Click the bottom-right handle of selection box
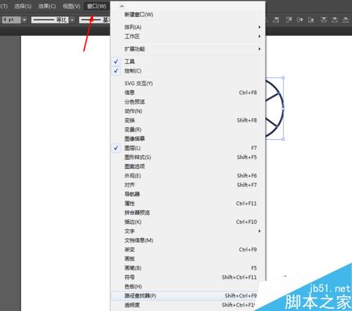The image size is (352, 311). point(283,139)
